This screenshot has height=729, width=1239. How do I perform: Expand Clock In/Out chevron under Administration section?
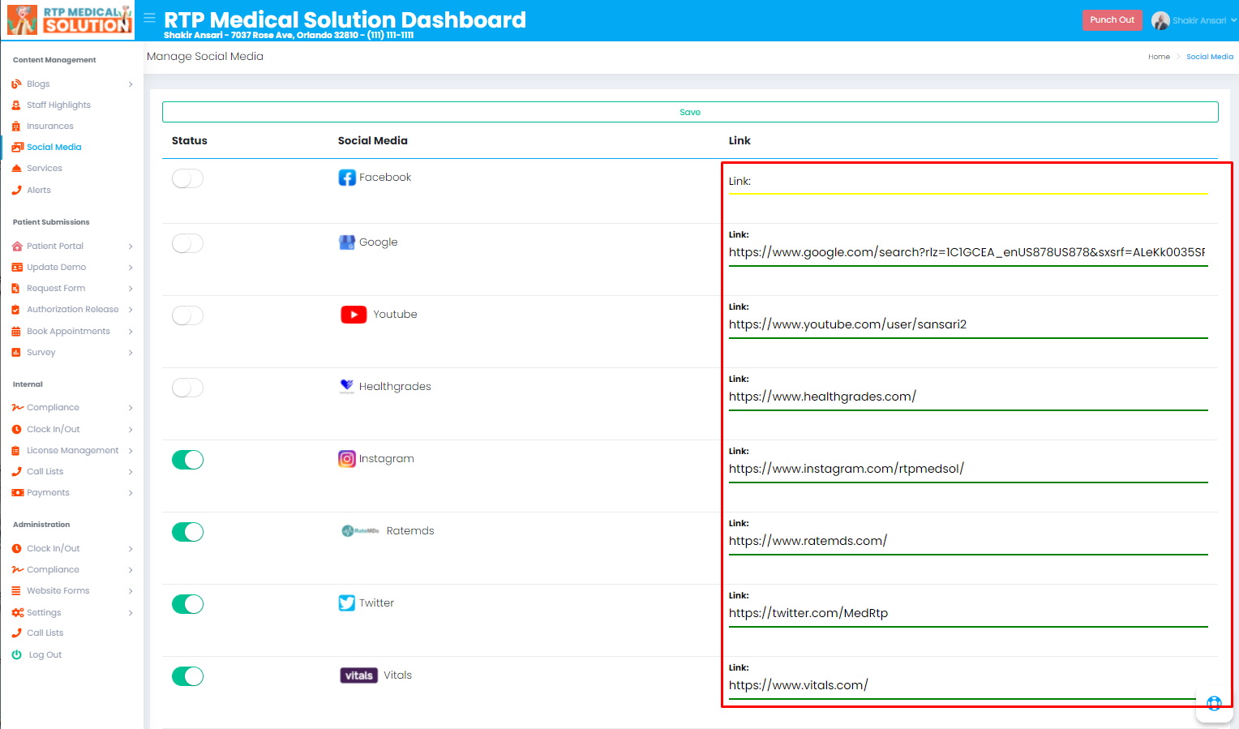point(131,549)
